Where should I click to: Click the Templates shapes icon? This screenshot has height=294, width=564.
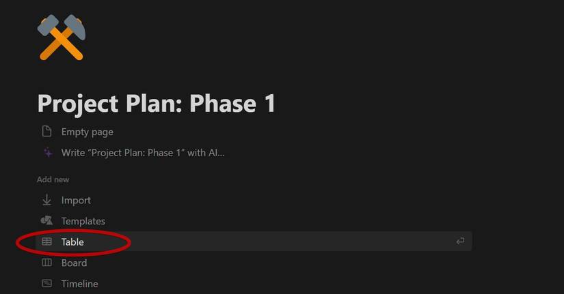[x=46, y=221]
